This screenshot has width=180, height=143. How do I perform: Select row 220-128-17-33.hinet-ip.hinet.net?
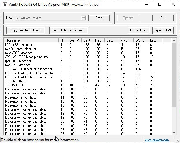coord(88,57)
